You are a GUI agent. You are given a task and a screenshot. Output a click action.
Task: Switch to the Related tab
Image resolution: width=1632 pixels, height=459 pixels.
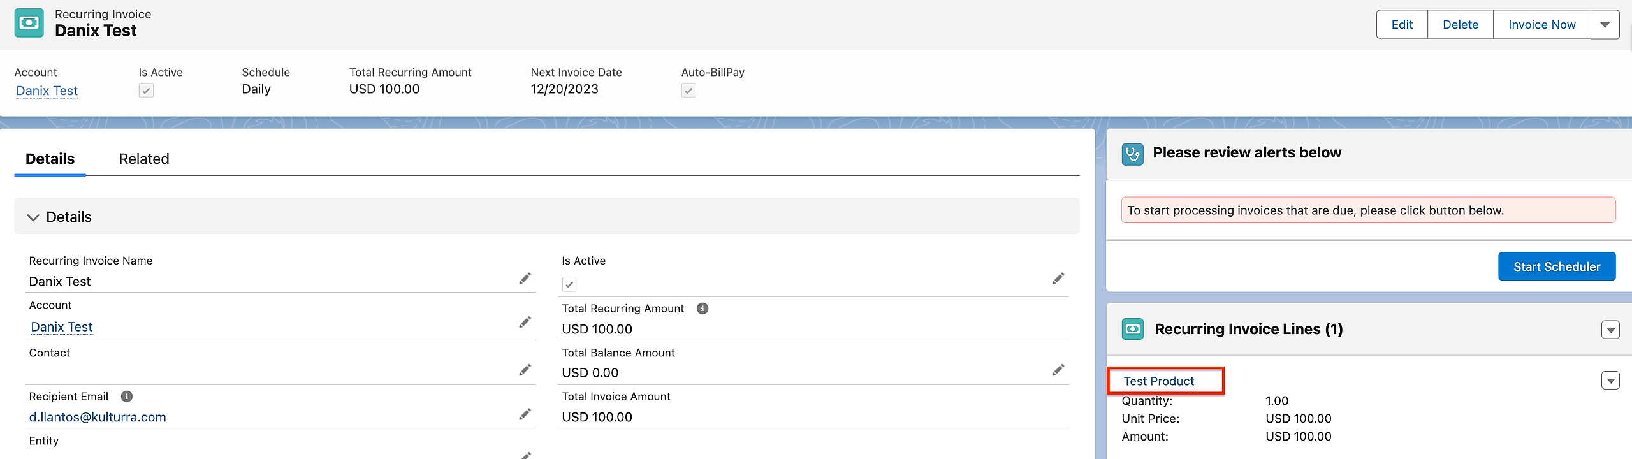(x=144, y=159)
